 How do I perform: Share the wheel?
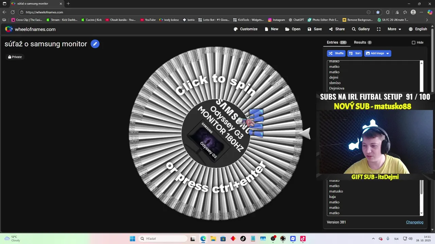(337, 29)
